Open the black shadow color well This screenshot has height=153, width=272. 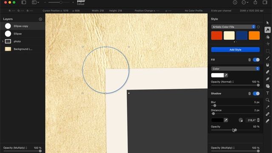tap(217, 120)
